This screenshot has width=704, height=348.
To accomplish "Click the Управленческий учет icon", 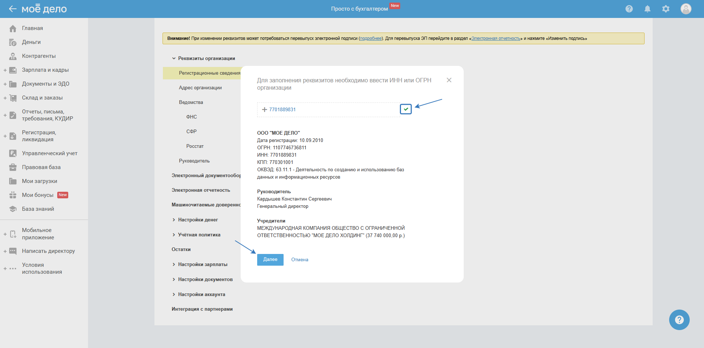I will 13,153.
